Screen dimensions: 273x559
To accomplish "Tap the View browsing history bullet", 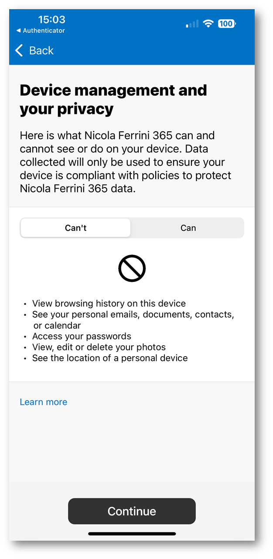I will click(x=109, y=303).
